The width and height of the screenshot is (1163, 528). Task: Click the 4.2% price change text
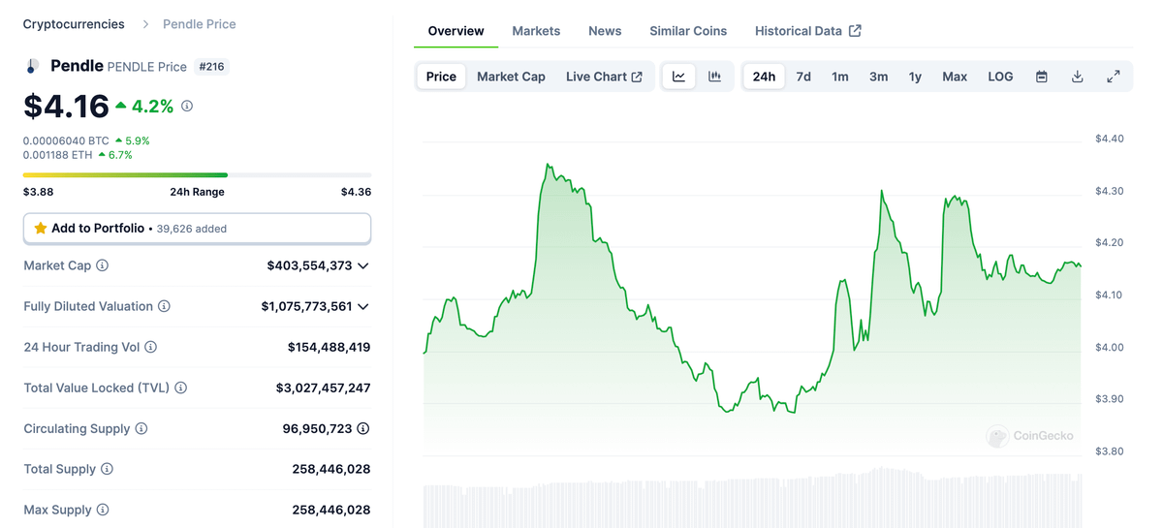click(152, 107)
